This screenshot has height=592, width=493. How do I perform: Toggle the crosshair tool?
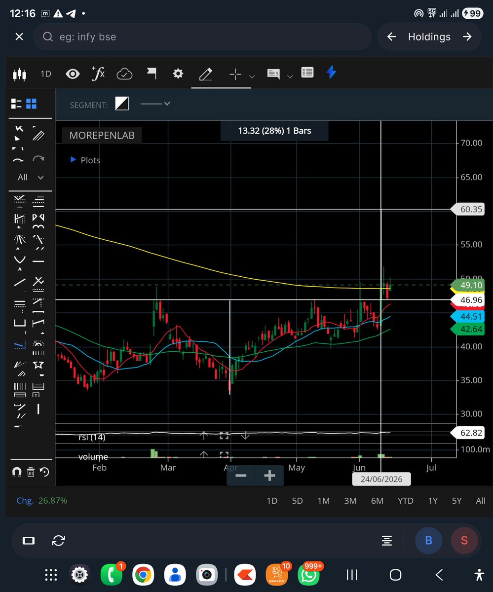(235, 74)
